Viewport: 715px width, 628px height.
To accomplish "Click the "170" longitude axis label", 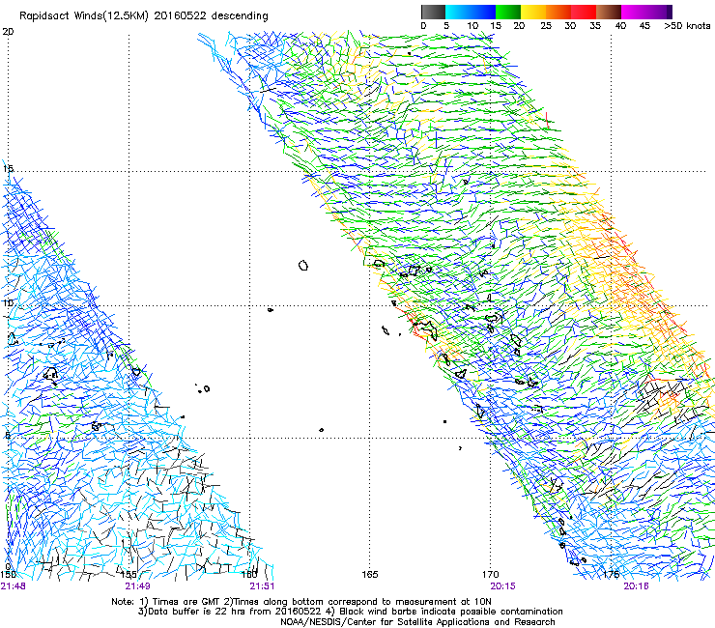I will (491, 574).
